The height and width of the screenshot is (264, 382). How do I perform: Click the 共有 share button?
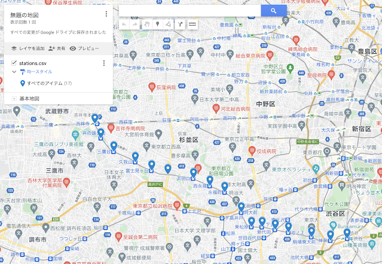tap(57, 48)
